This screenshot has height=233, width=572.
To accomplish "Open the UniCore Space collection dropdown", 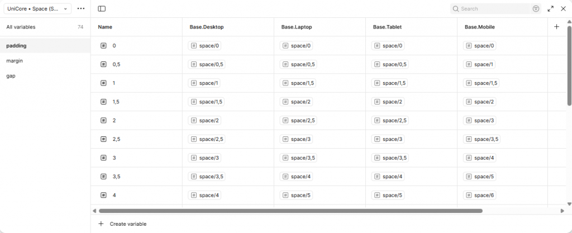I will [39, 9].
